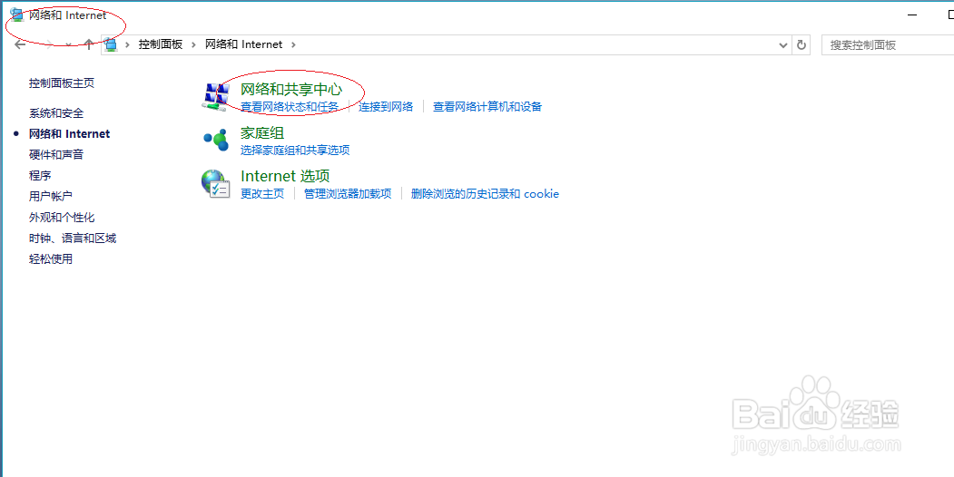Click the Up one level arrow
Screen dimensions: 954x477
tap(89, 44)
